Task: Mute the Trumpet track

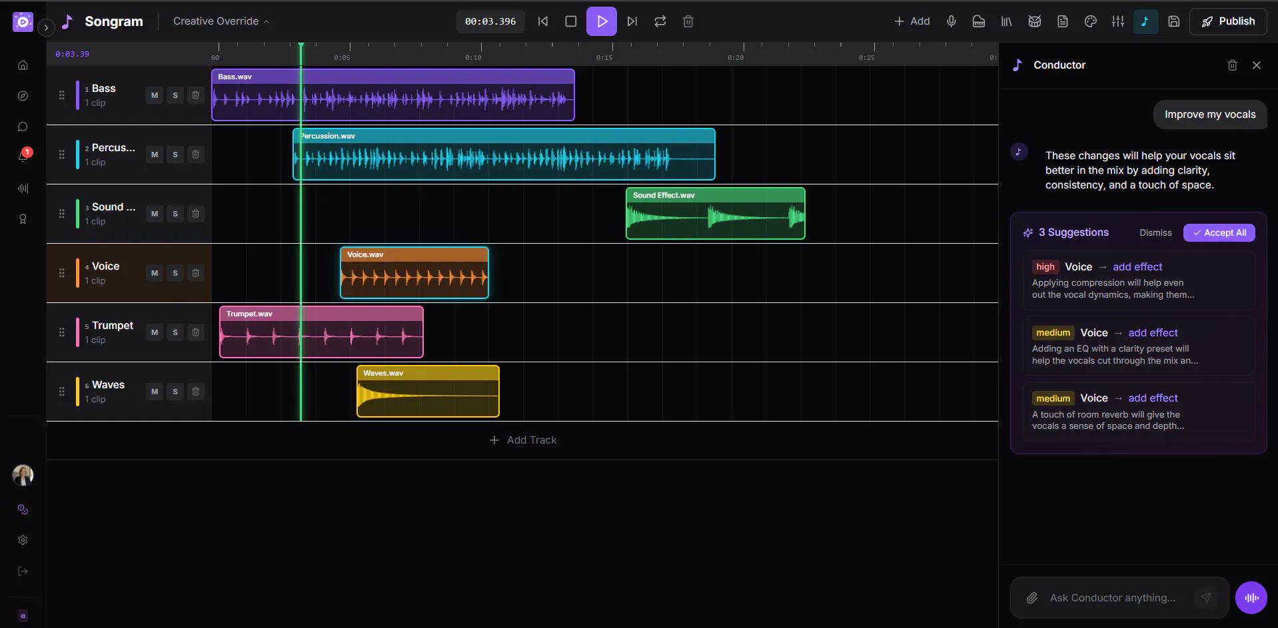Action: pyautogui.click(x=155, y=332)
